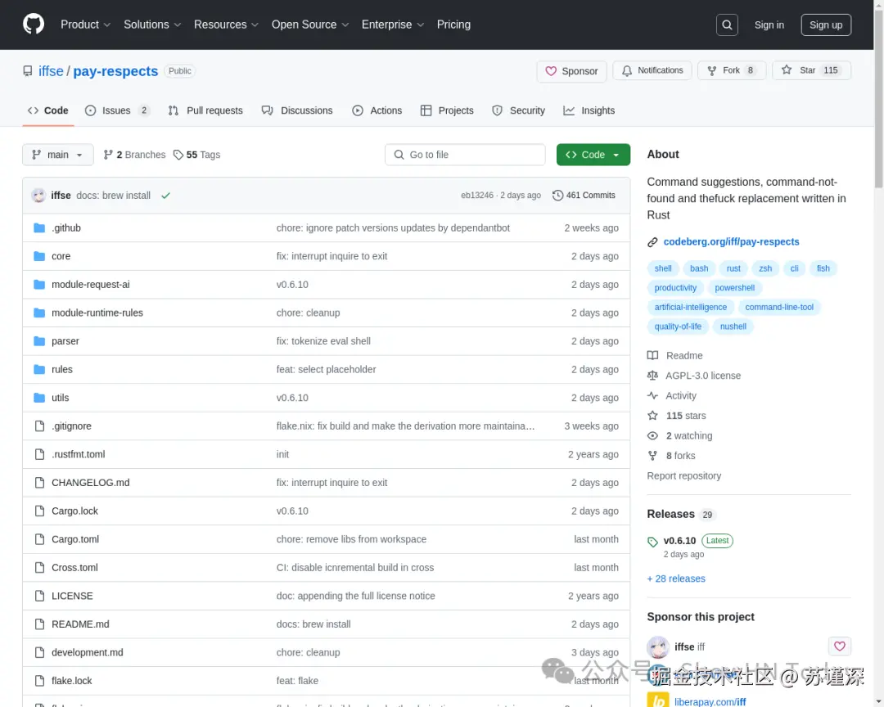The image size is (884, 707).
Task: Open the core folder
Action: coord(61,256)
